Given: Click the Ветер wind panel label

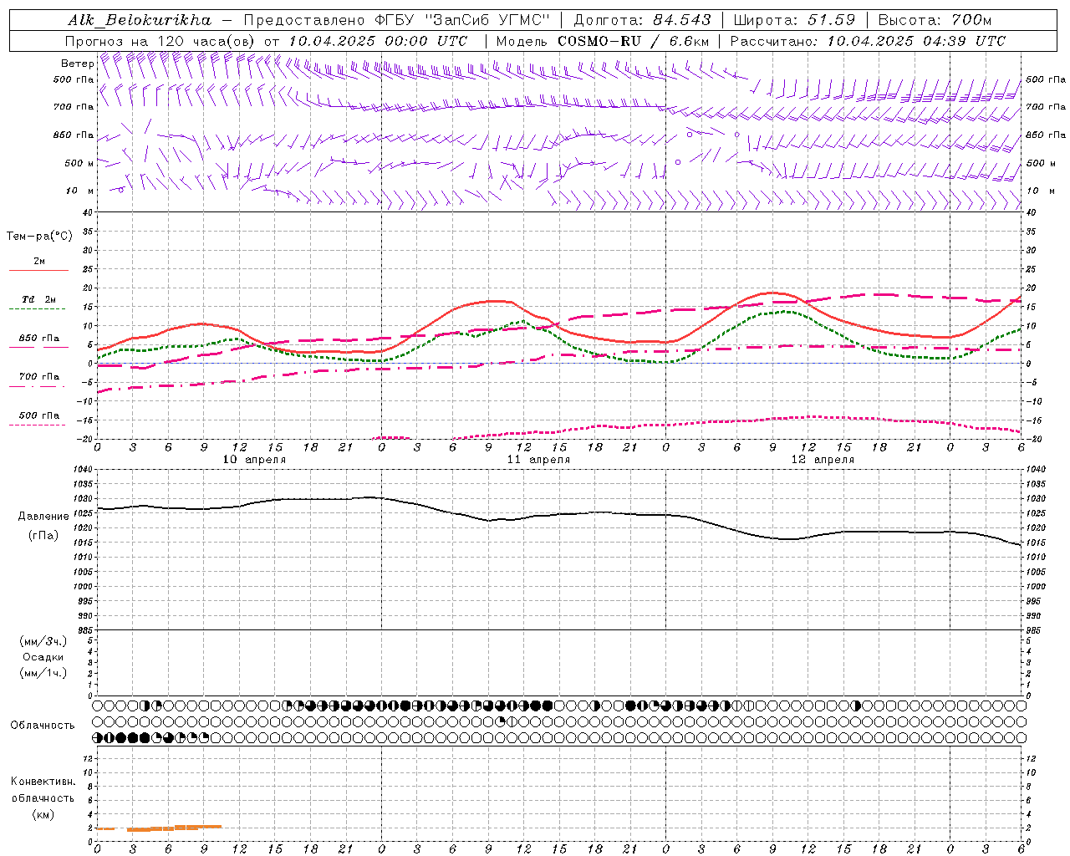Looking at the screenshot, I should pyautogui.click(x=77, y=64).
